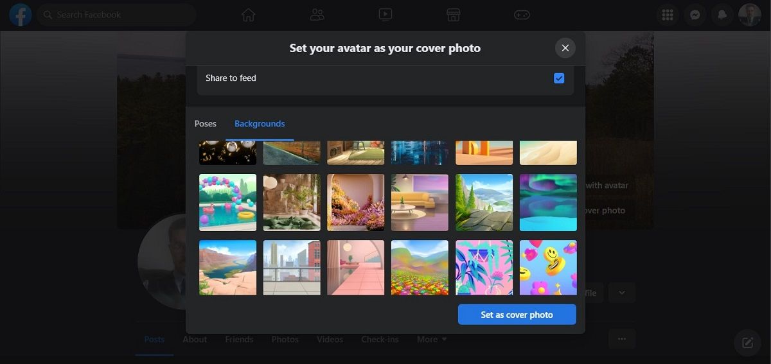Open the Notifications bell icon

[722, 15]
